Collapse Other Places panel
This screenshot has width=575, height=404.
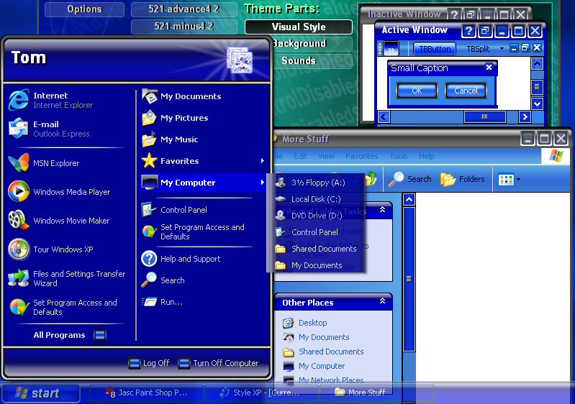pos(382,301)
